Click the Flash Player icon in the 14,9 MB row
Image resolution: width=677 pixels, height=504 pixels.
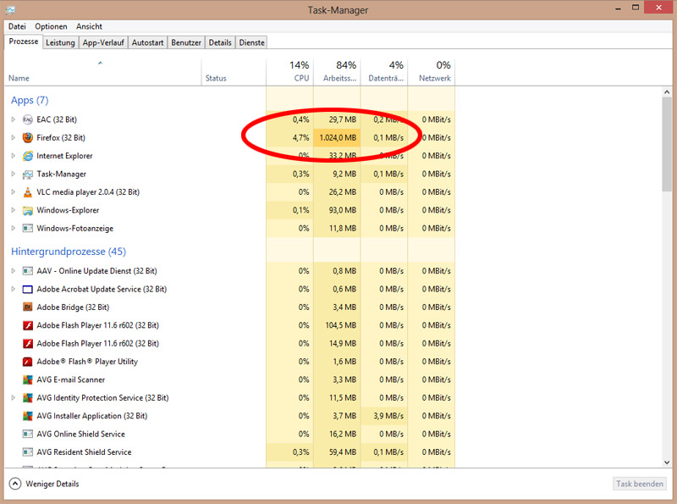coord(28,344)
